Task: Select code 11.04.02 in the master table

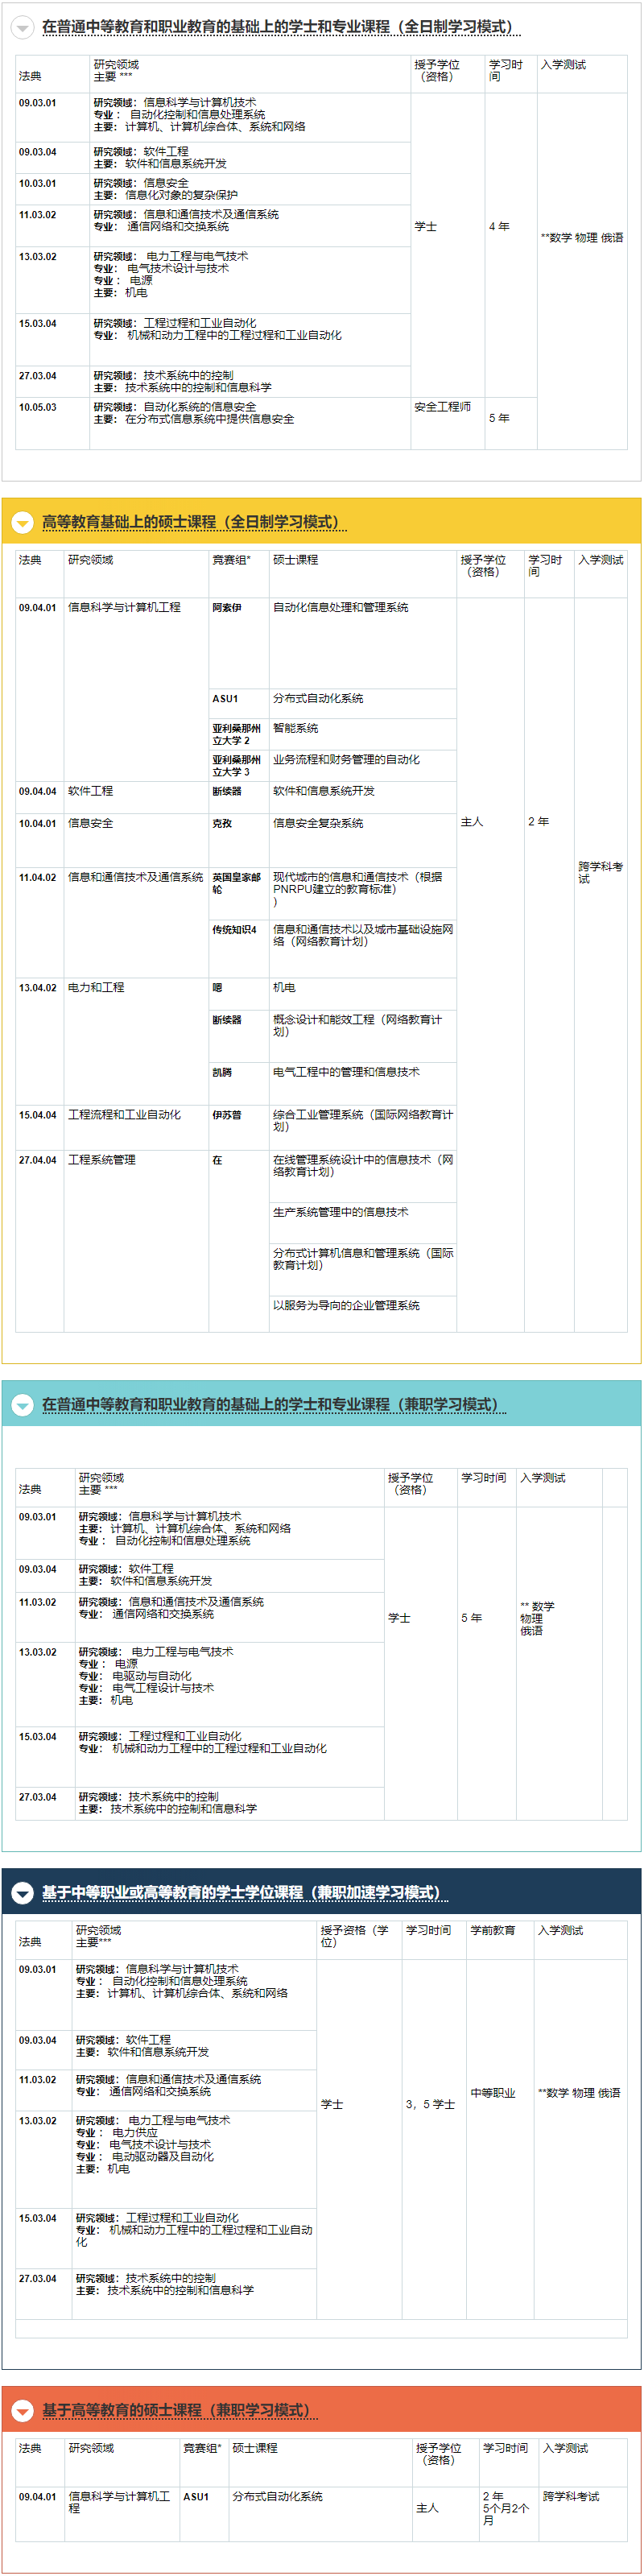Action: [x=38, y=878]
